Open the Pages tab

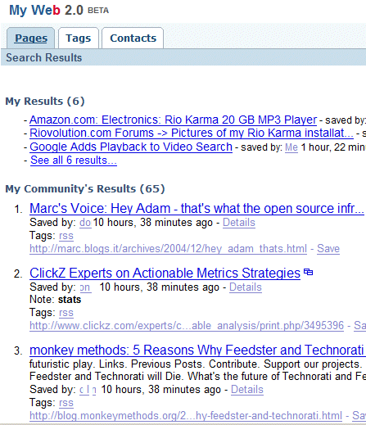click(x=31, y=38)
